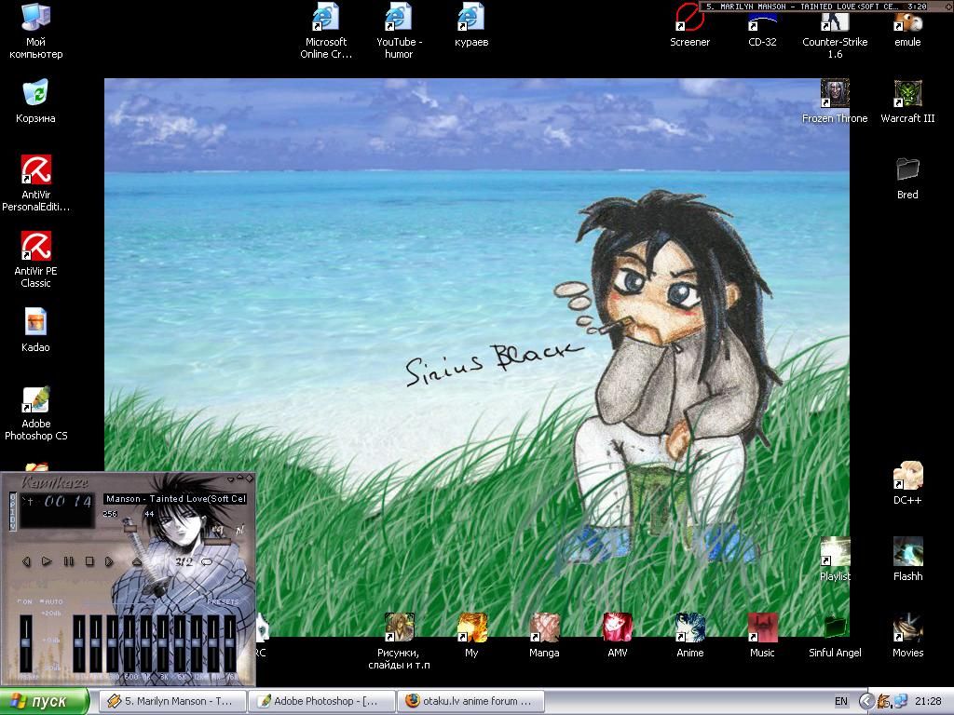Expand hidden system tray icons
Viewport: 954px width, 715px height.
point(866,702)
